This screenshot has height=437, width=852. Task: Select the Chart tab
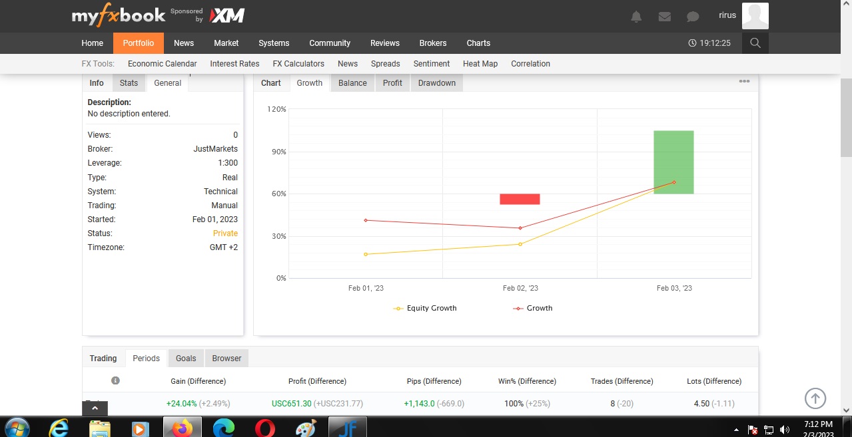[271, 83]
